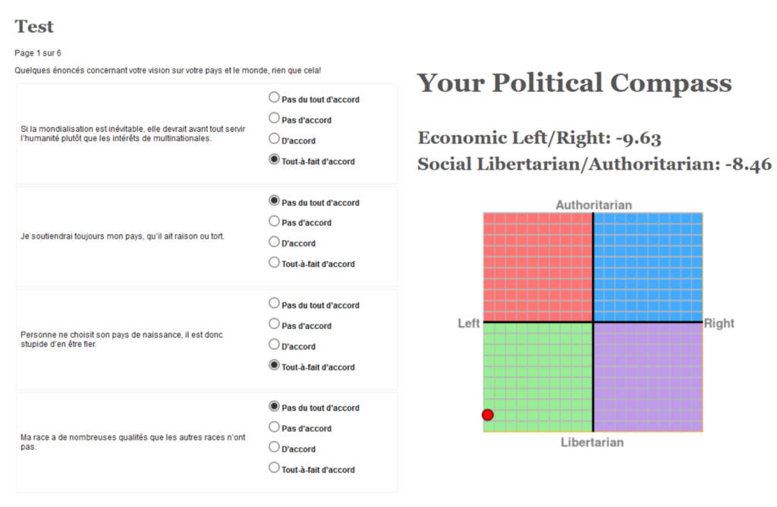Screen dimensions: 777x507
Task: Pick 'Tout-à-fait d'accord' for 'Je soutiendrai toujours mon pays'
Action: 274,262
